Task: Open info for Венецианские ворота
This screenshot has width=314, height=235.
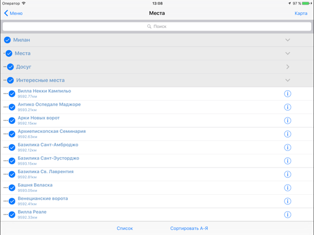Action: (288, 201)
